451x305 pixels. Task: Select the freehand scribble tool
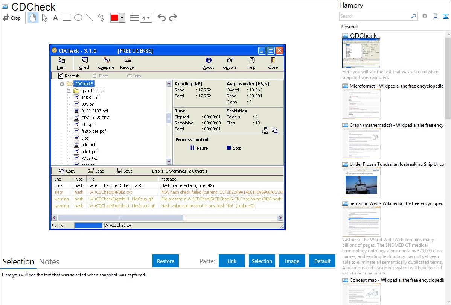(x=101, y=18)
